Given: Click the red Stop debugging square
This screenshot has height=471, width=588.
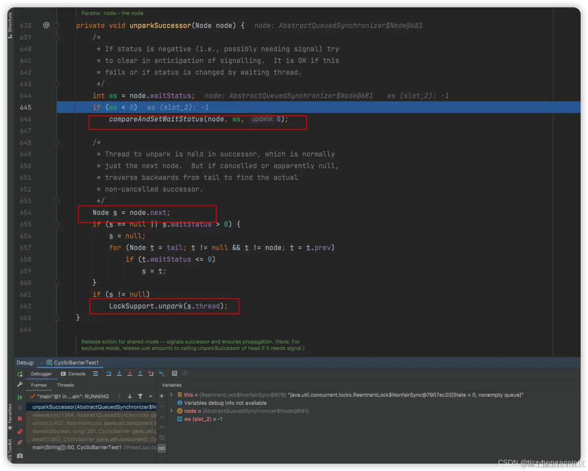Looking at the screenshot, I should point(20,419).
